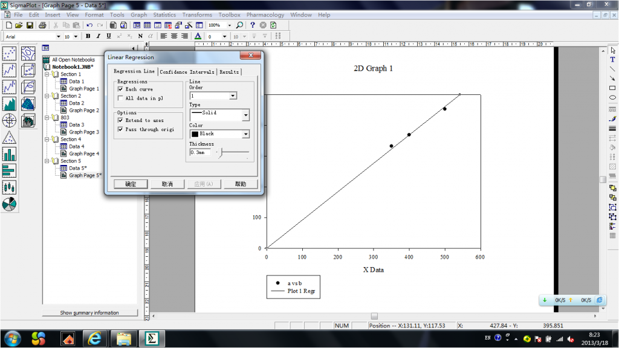Toggle Italic text formatting

99,36
